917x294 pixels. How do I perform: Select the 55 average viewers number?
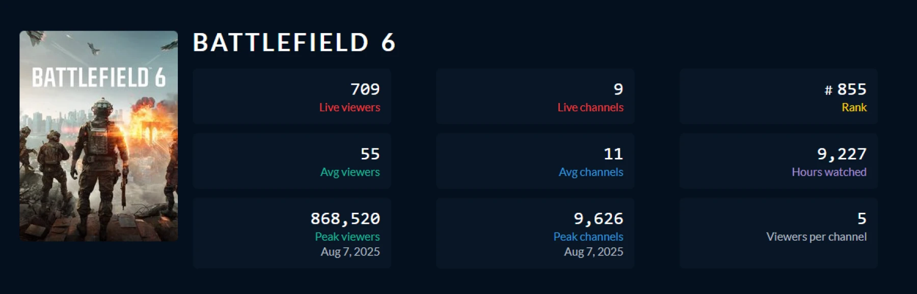370,154
